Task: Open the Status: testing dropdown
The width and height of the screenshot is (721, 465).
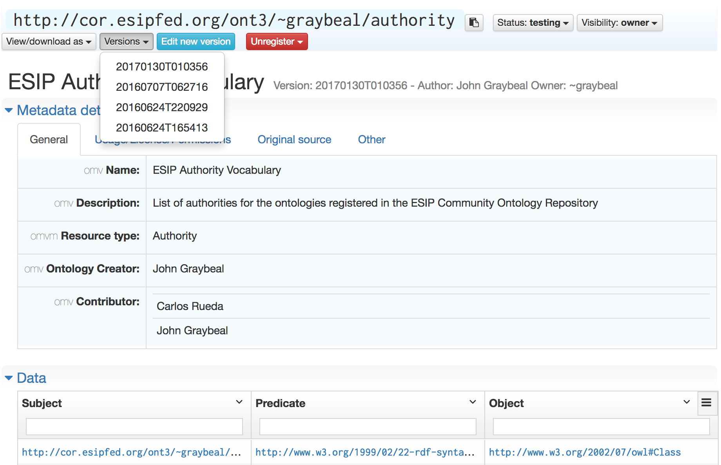Action: click(533, 23)
